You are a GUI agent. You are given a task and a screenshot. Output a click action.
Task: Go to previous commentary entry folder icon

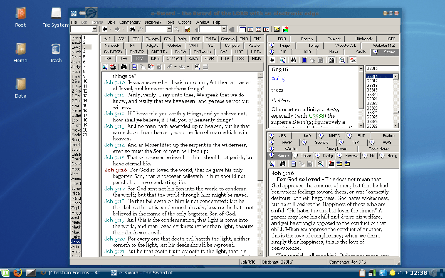(339, 164)
